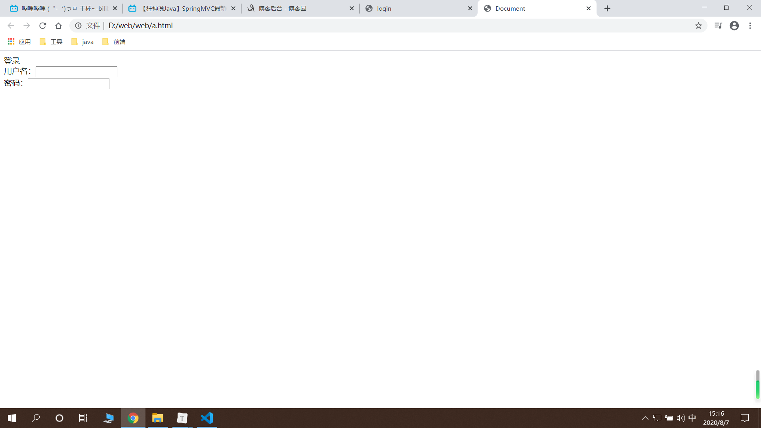Focus the 用户名 input field
Screen dimensions: 761x428
(76, 72)
